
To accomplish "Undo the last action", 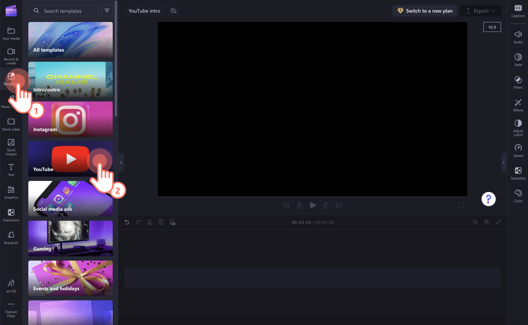I will [127, 222].
